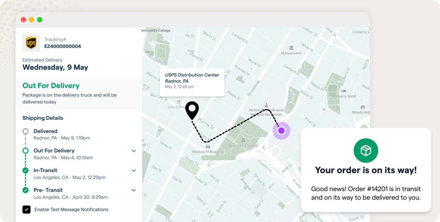Select the Out For Delivery status circle
Viewport: 440px width, 222px height.
point(25,151)
